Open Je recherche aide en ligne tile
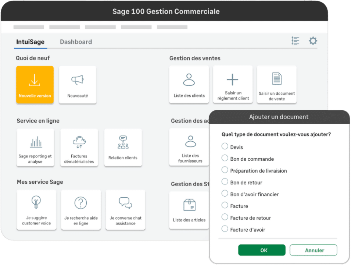Image resolution: width=351 pixels, height=265 pixels. [x=81, y=210]
